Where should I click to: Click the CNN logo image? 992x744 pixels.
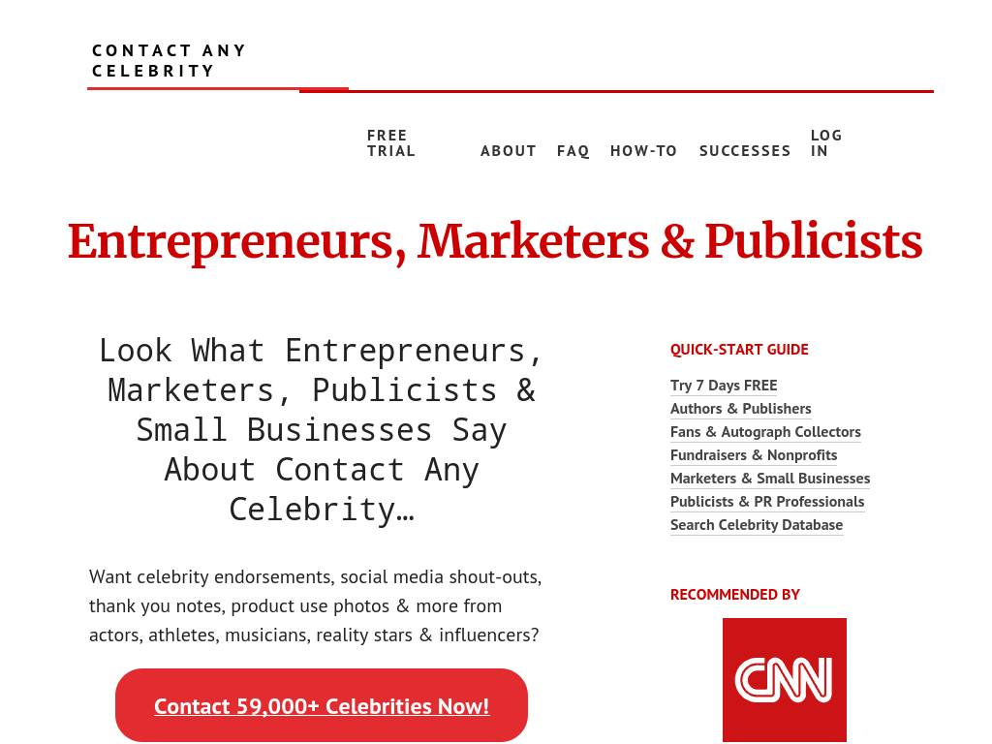(x=785, y=680)
